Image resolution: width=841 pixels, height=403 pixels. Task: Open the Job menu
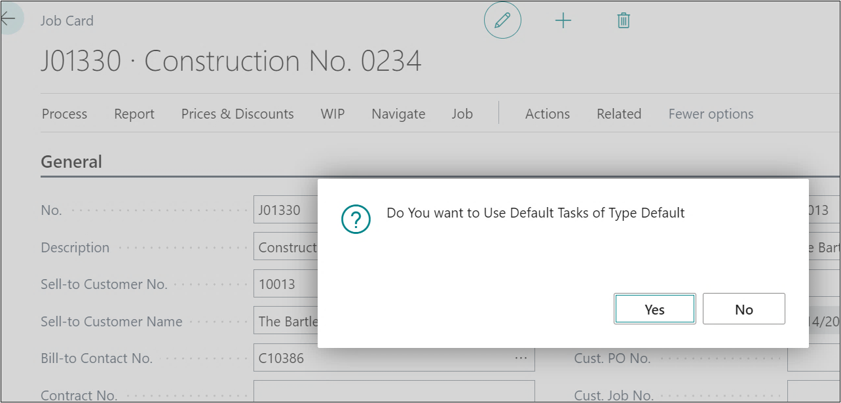coord(462,114)
